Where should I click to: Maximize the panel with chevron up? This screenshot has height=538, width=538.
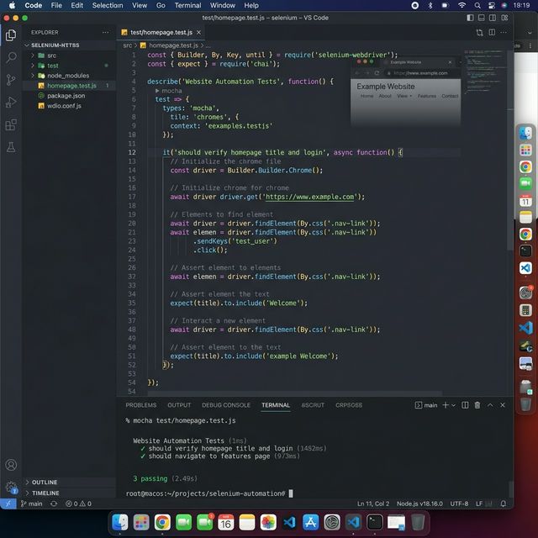coord(490,405)
